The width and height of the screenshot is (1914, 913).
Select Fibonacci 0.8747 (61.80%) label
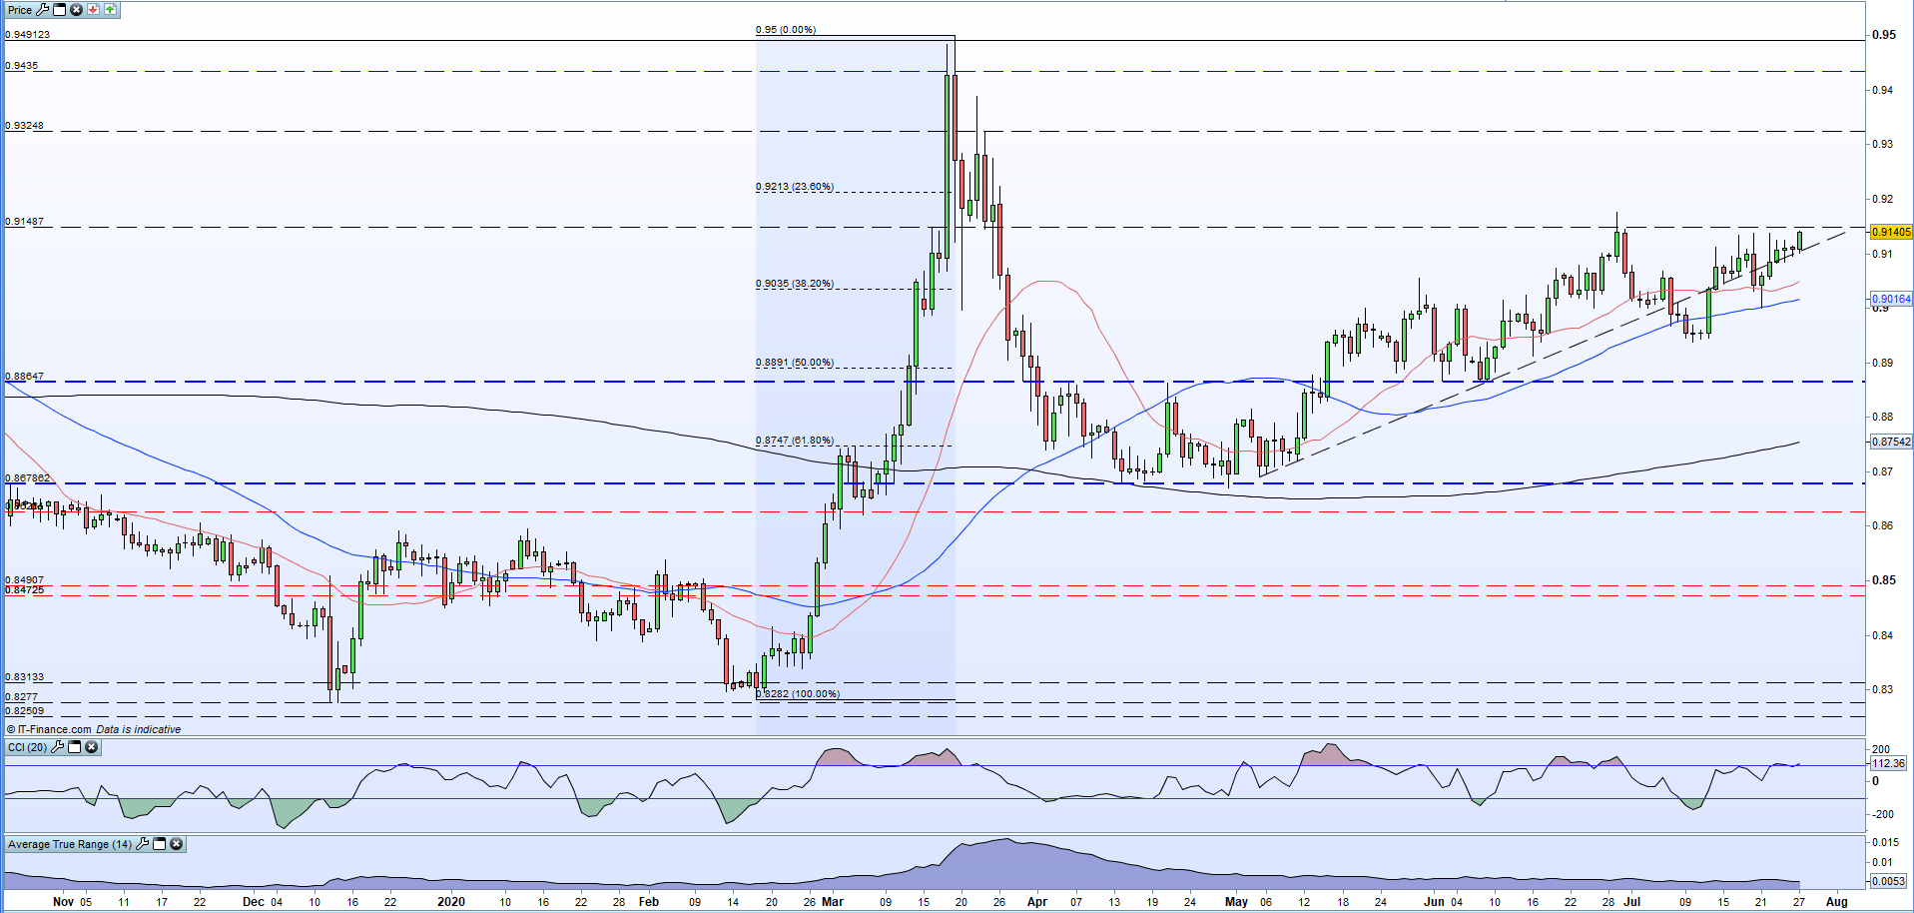795,441
